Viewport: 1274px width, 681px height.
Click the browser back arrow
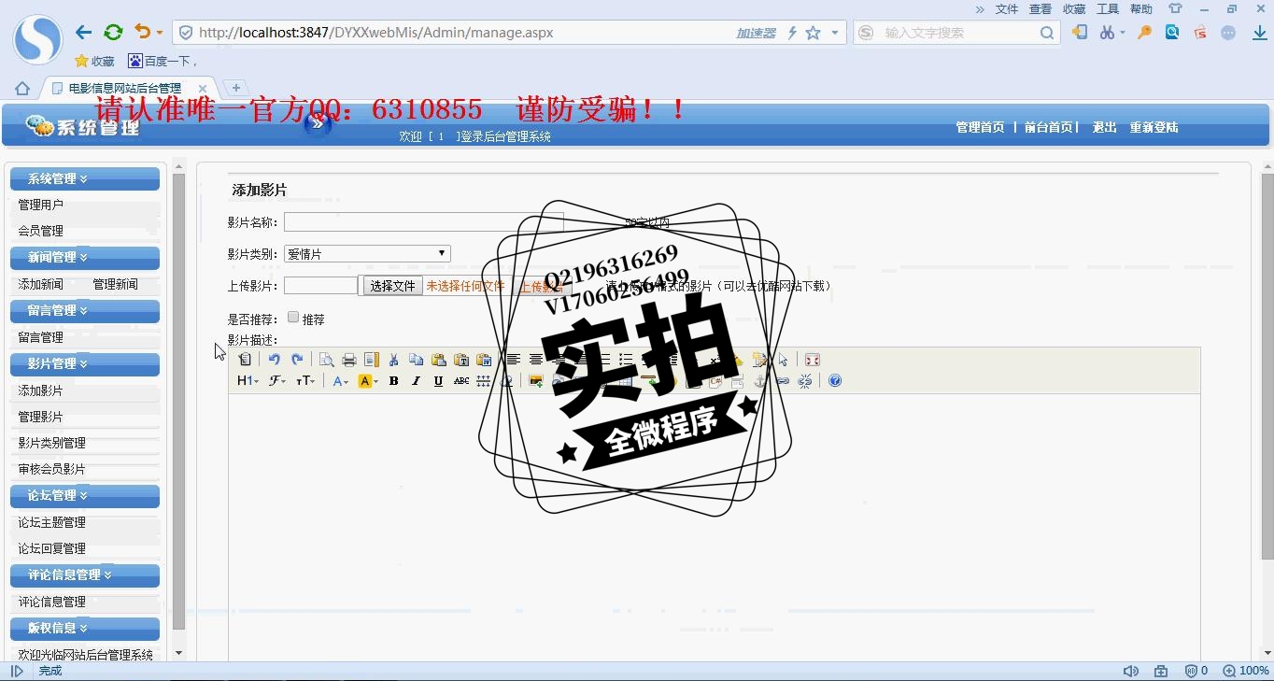tap(84, 32)
